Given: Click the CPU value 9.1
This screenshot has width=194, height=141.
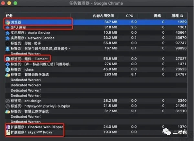Looking at the screenshot, I should (134, 111).
